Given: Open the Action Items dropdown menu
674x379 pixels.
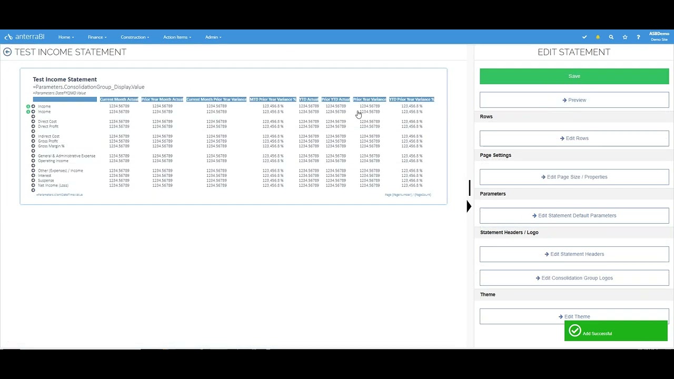Looking at the screenshot, I should [177, 37].
